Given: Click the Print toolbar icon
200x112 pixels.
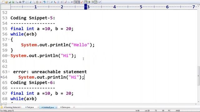Looking at the screenshot, I should click(x=20, y=2).
